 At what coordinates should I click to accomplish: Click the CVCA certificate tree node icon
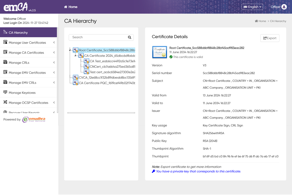click(76, 77)
